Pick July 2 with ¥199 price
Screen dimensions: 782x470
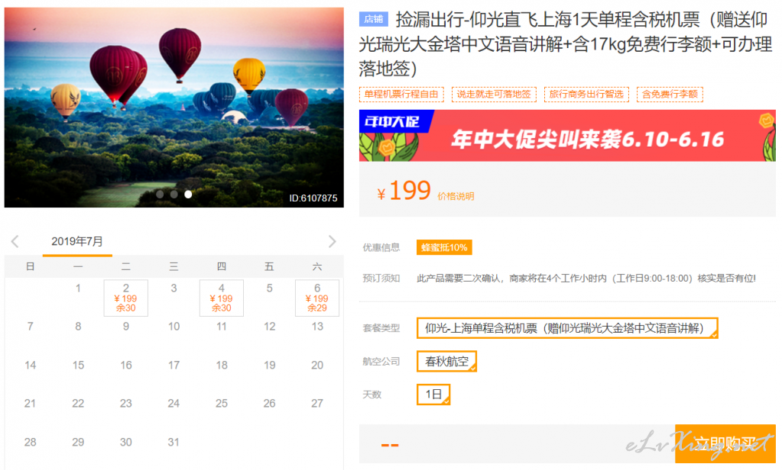(x=125, y=298)
